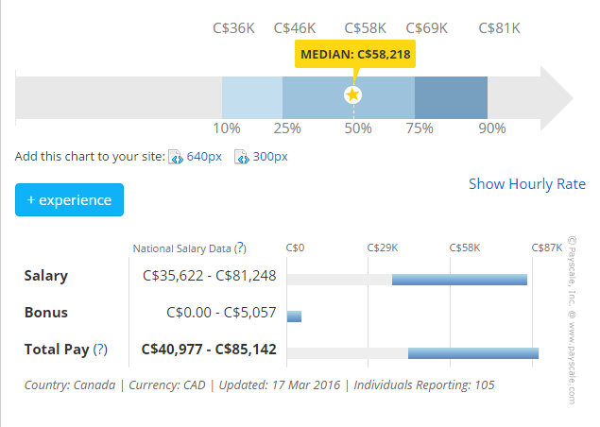Viewport: 600px width, 427px height.
Task: Click the yellow MEDIAN: C$58,218 tooltip
Action: point(355,55)
